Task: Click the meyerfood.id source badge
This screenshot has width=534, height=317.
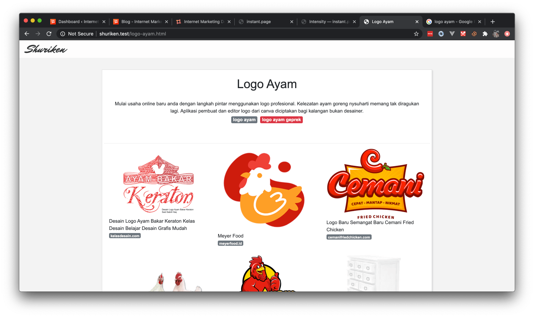Action: point(231,243)
